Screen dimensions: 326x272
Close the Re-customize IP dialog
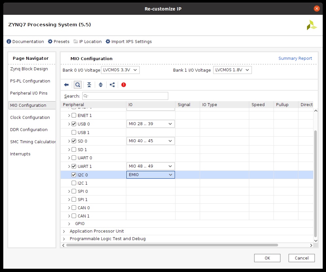coord(316,9)
